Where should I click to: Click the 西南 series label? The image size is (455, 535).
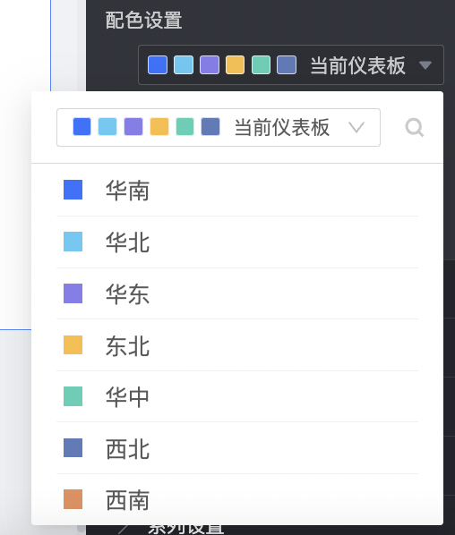(x=127, y=500)
